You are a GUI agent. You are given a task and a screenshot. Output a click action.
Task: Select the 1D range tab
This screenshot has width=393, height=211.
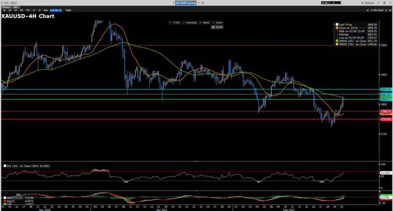(4, 10)
